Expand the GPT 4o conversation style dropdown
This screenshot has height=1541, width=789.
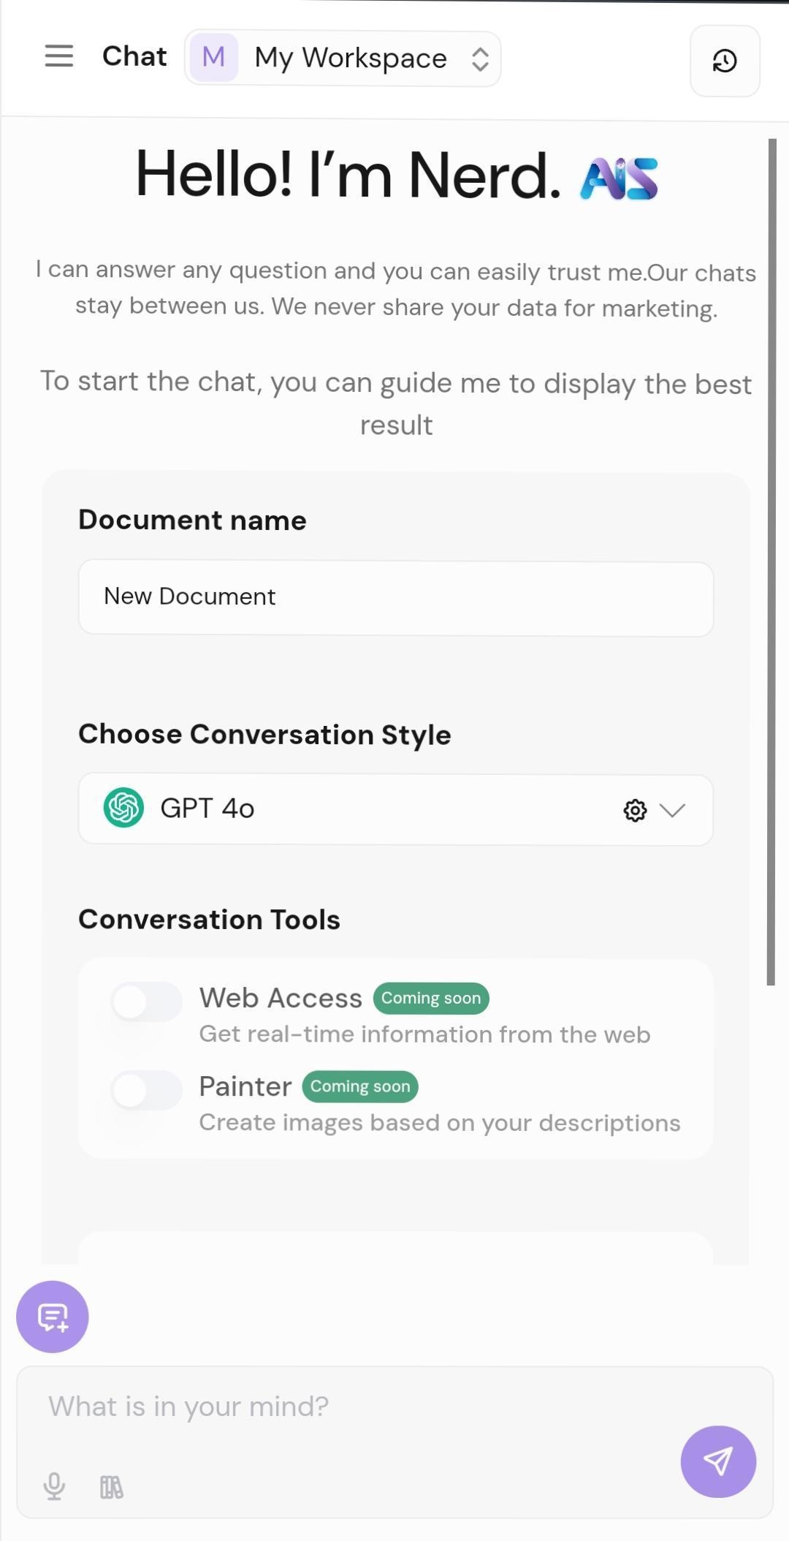672,810
